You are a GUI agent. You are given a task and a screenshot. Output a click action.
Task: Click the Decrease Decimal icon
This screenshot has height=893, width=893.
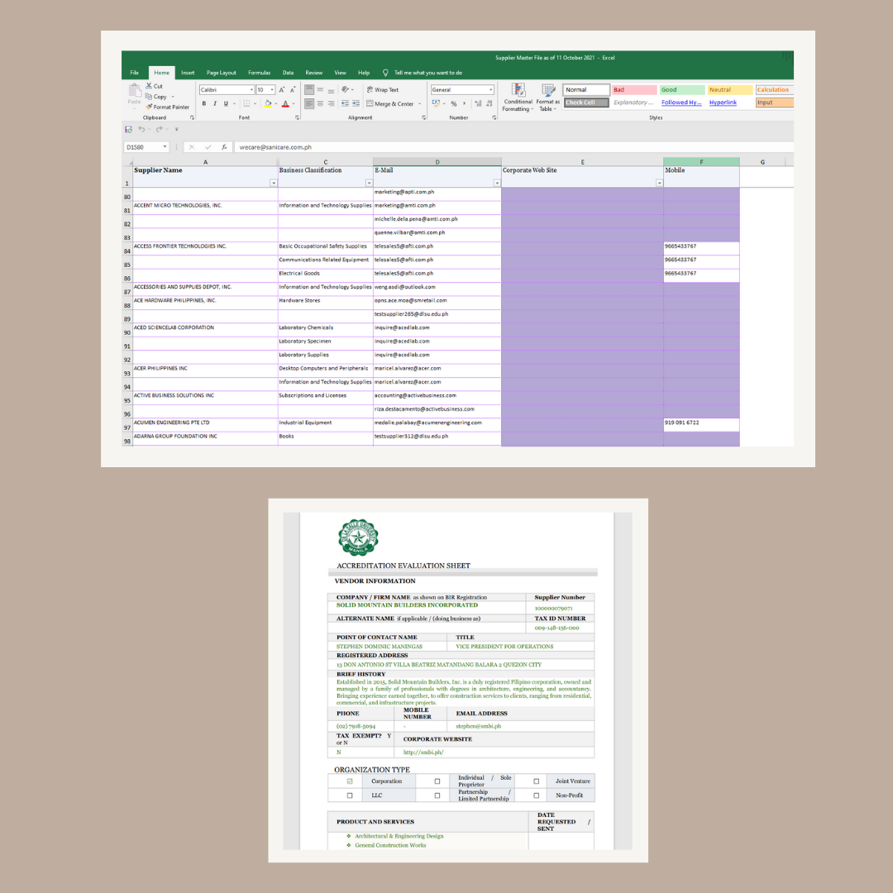click(489, 103)
